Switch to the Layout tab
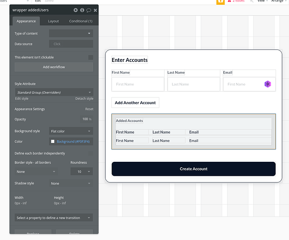Screen dimensions: 289x240 (x=53, y=21)
